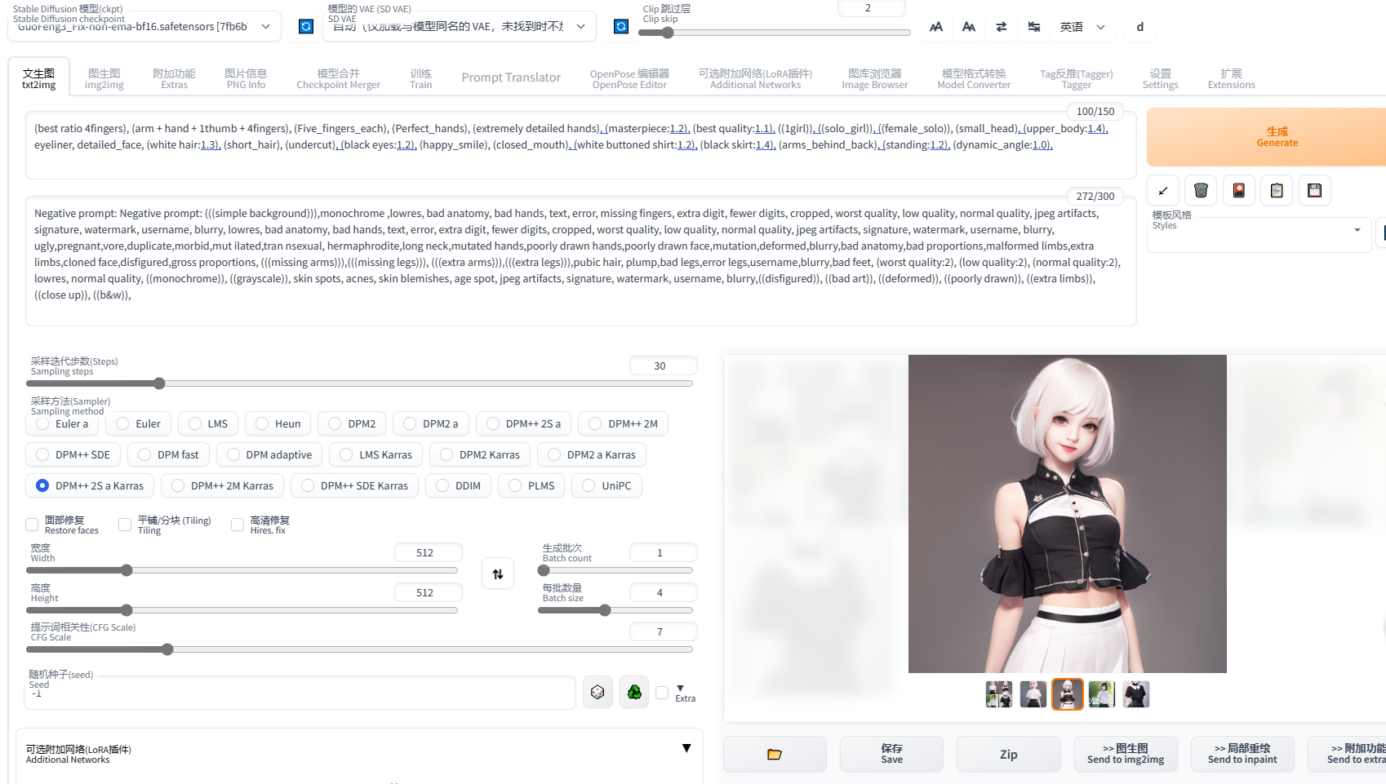Select the Euler a sampler
Viewport: 1386px width, 784px height.
(62, 423)
